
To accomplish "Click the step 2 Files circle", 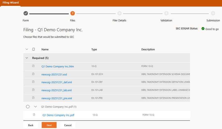I will click(x=73, y=13).
